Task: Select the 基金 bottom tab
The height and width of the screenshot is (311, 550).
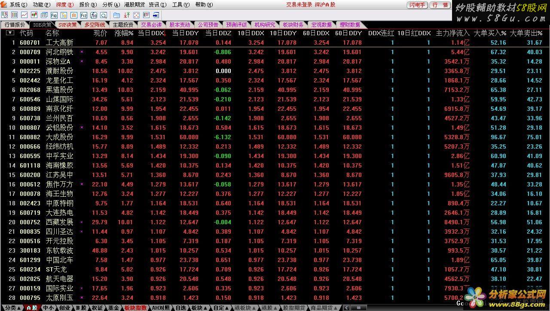Action: pos(113,308)
